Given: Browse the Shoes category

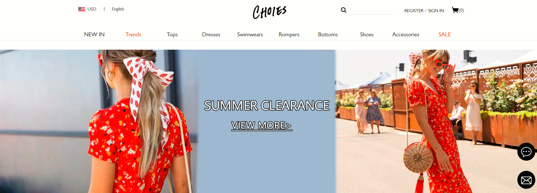Looking at the screenshot, I should (367, 34).
